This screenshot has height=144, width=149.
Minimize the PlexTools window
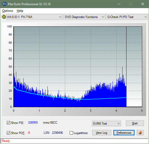(x=119, y=4)
